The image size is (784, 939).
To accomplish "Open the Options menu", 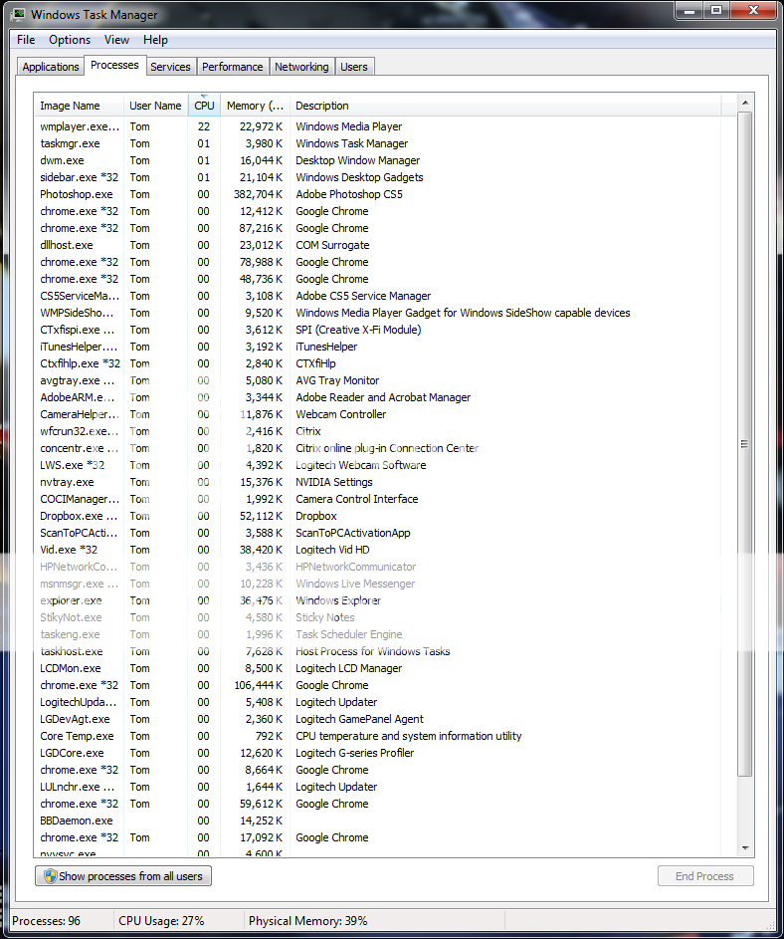I will pyautogui.click(x=70, y=40).
